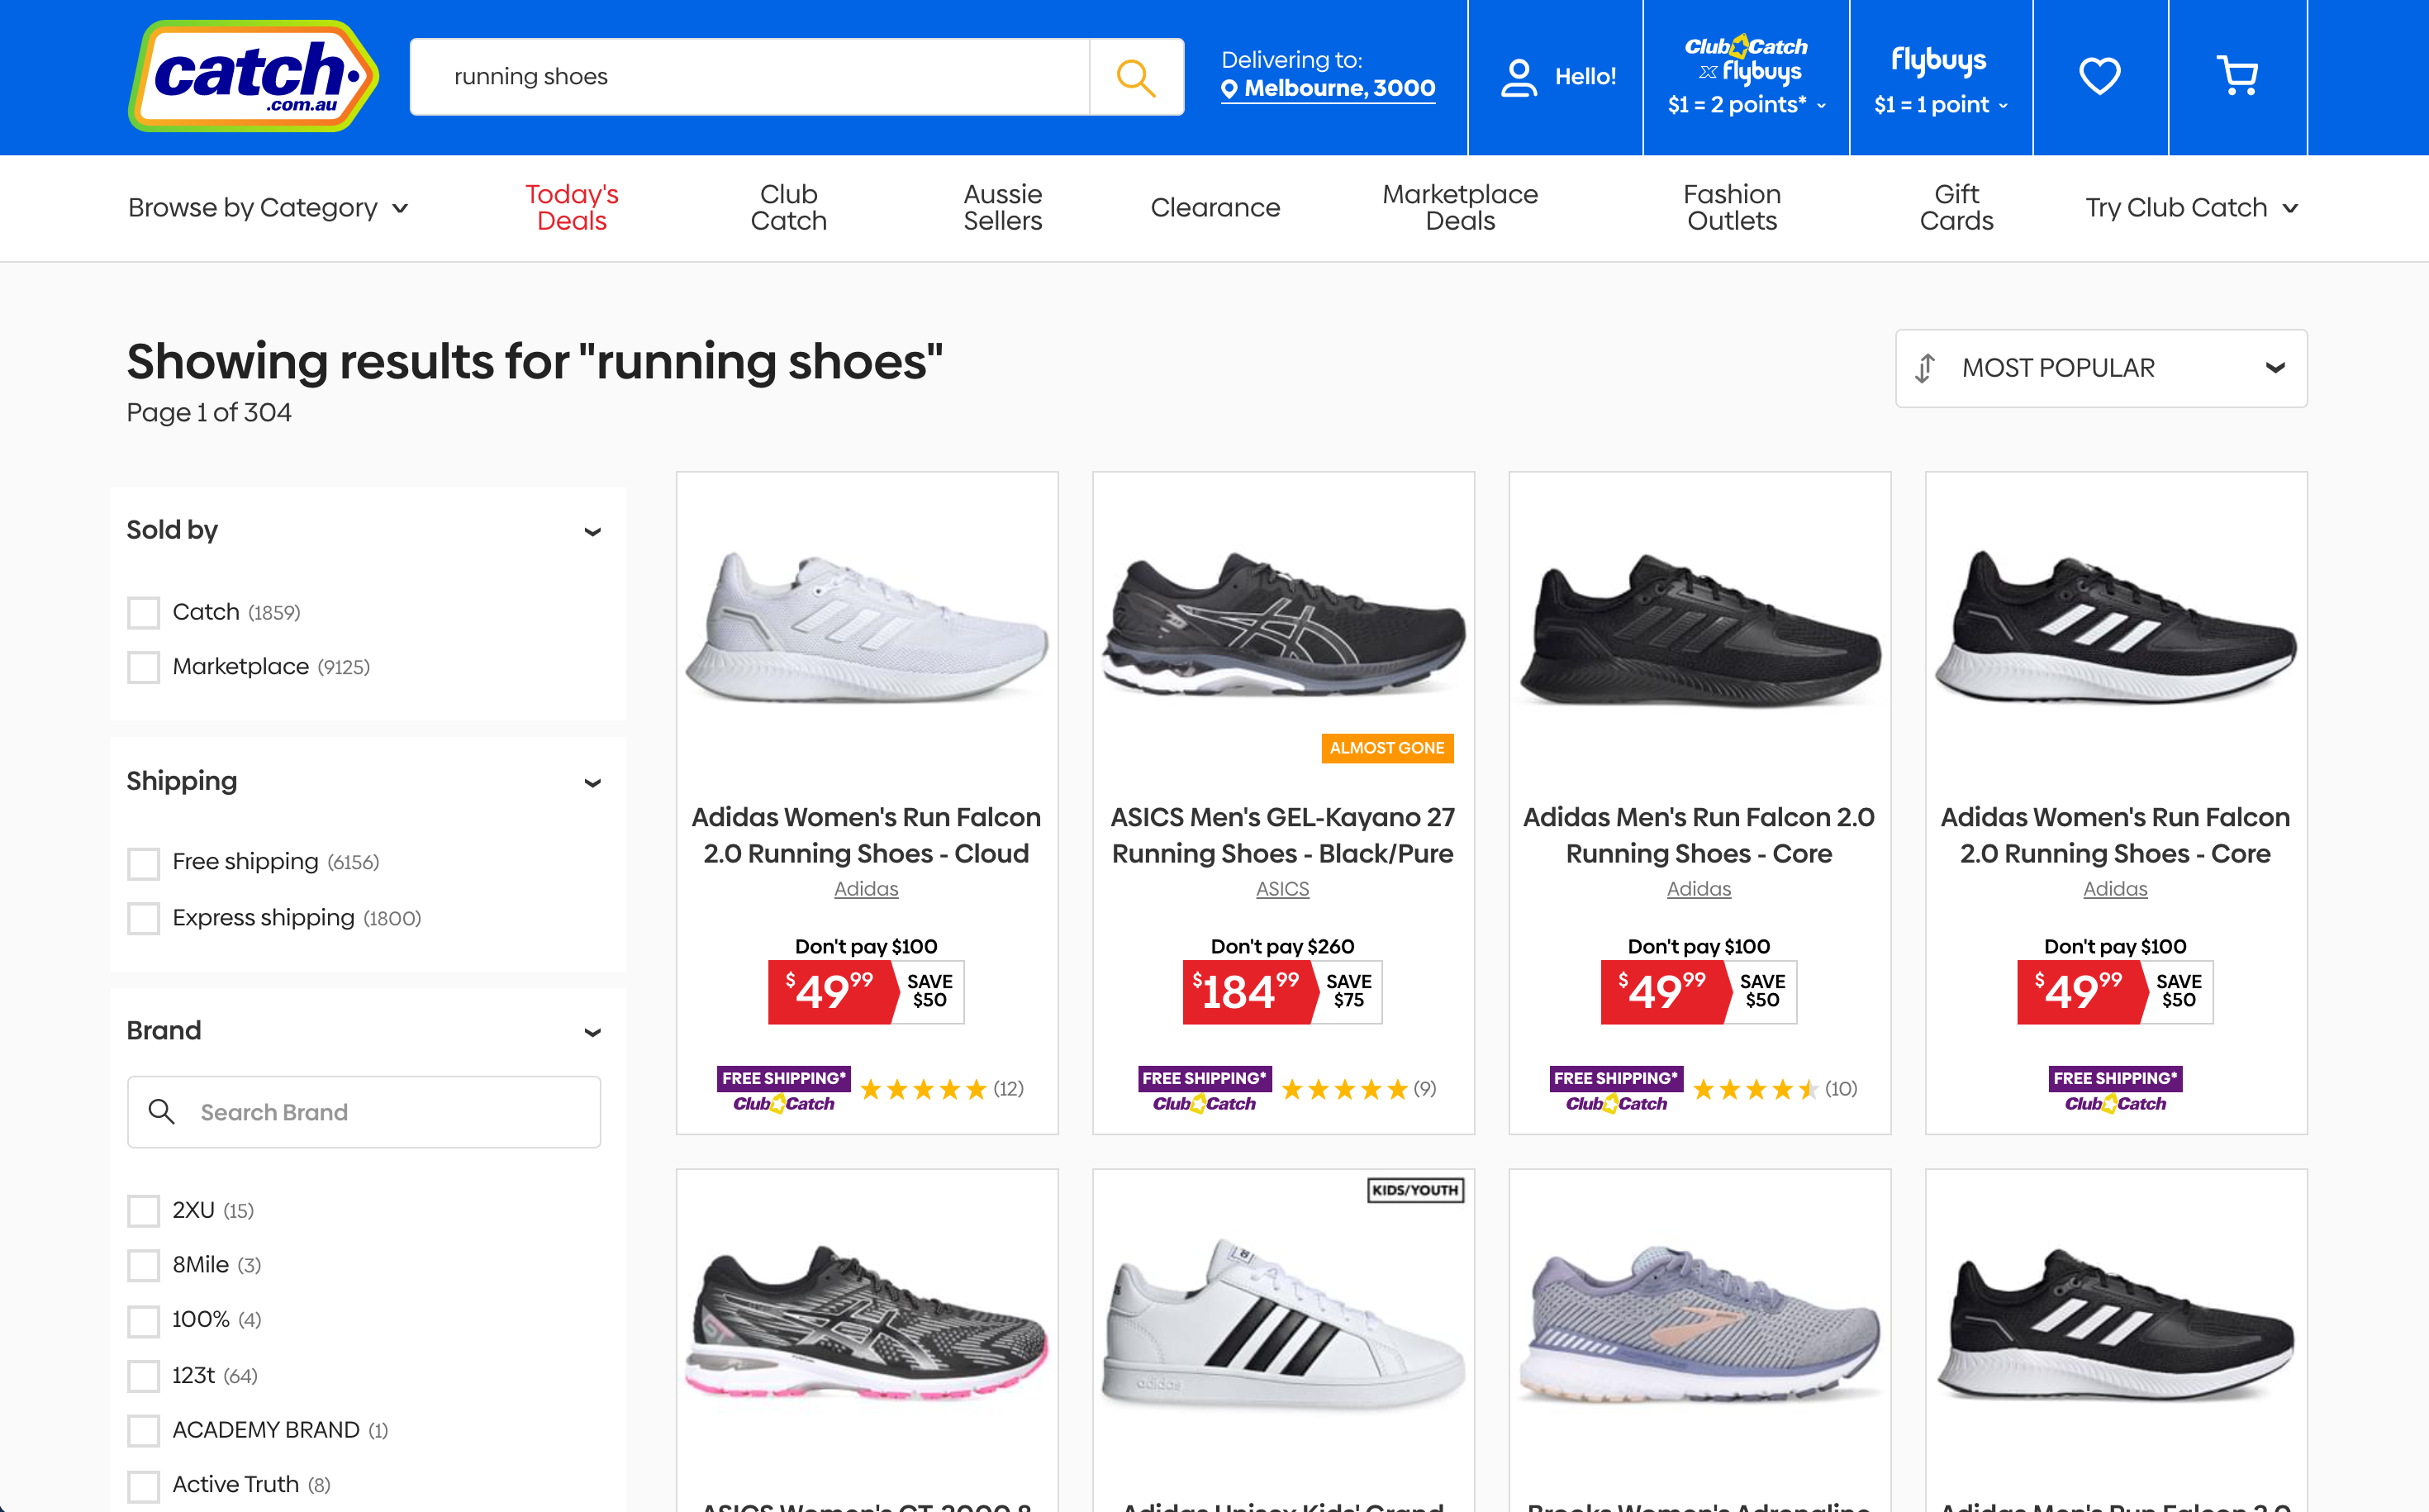Click Adidas brand link under Men's Run Falcon
Screen dimensions: 2429x1512
[1699, 889]
